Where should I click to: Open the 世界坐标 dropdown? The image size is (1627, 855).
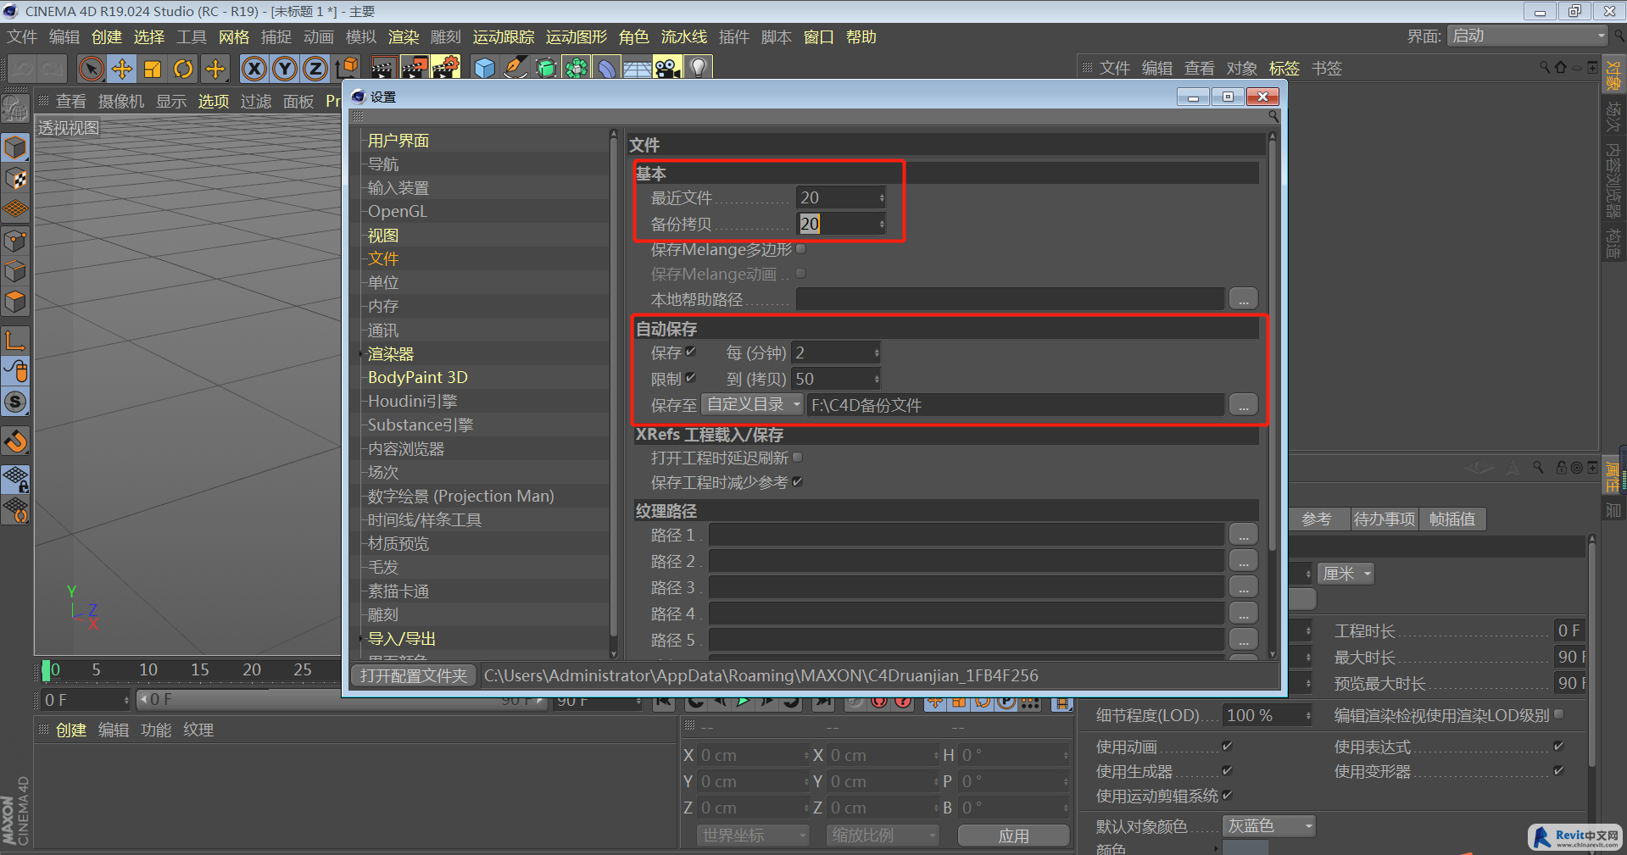(752, 835)
